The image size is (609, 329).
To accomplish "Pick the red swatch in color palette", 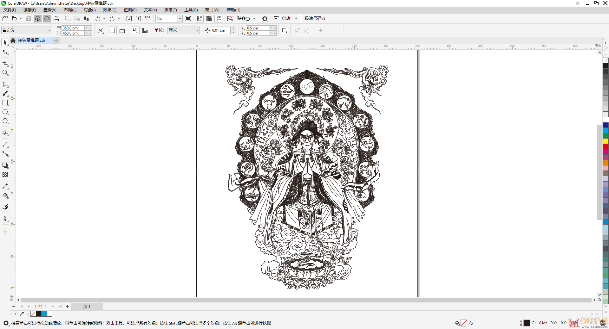I will [x=606, y=146].
